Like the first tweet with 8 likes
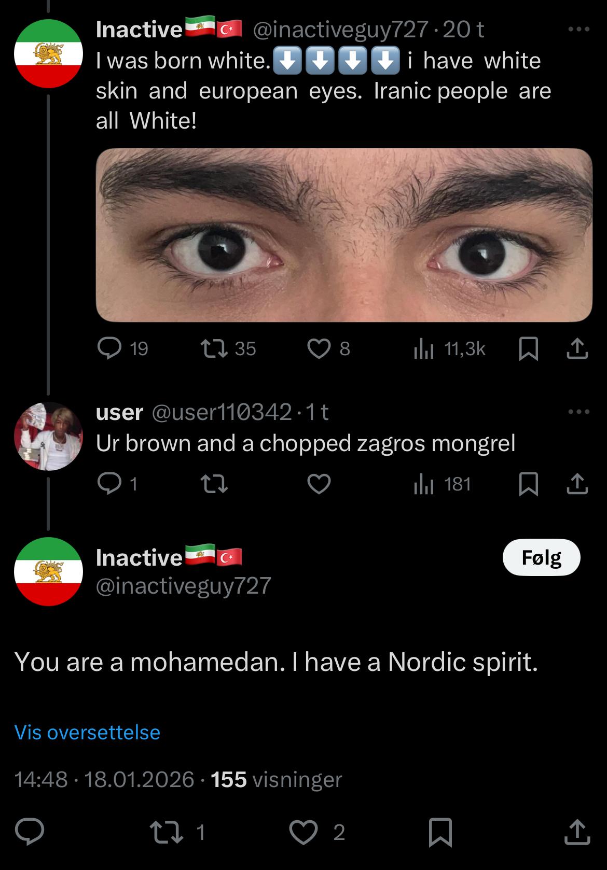This screenshot has width=607, height=870. (319, 349)
